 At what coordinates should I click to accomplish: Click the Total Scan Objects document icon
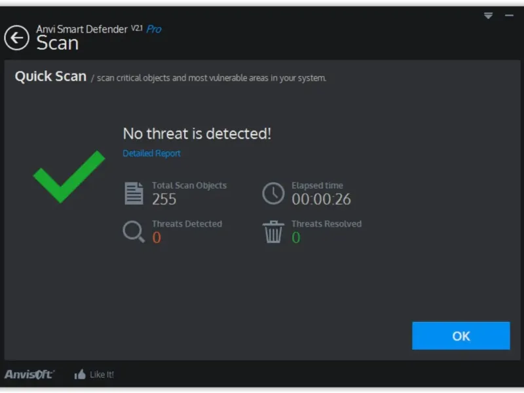[x=134, y=193]
